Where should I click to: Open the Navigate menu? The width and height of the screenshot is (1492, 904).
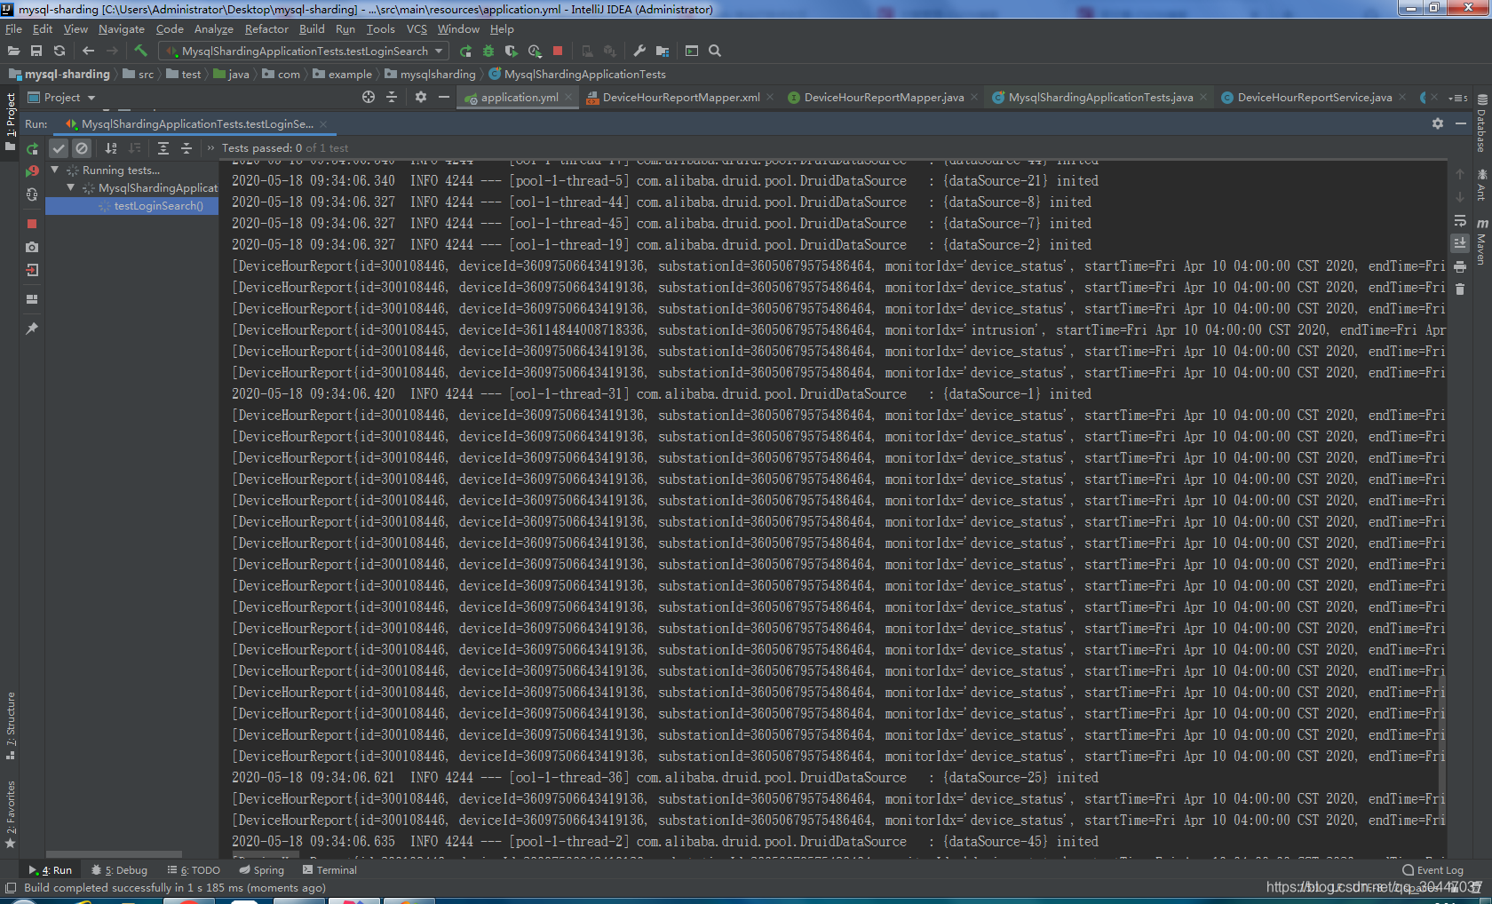click(122, 29)
